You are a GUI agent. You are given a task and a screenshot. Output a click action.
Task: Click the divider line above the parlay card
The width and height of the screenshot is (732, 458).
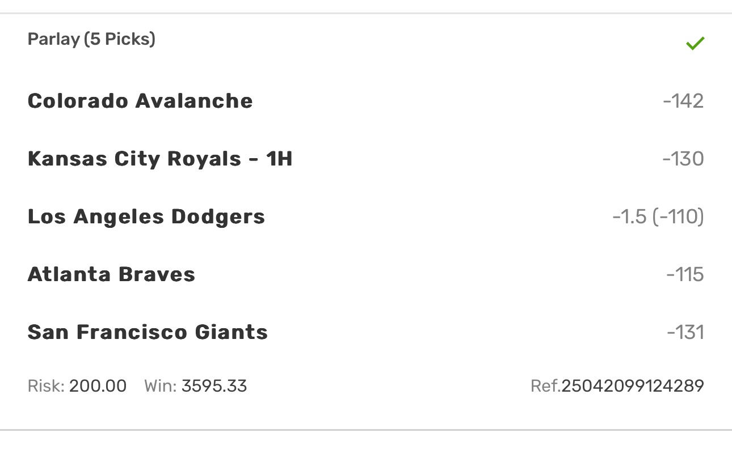(x=366, y=13)
